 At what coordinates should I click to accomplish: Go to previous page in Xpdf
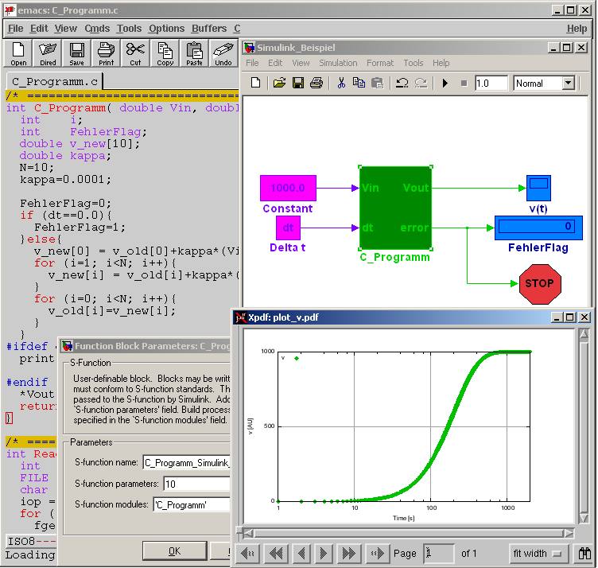[x=301, y=553]
